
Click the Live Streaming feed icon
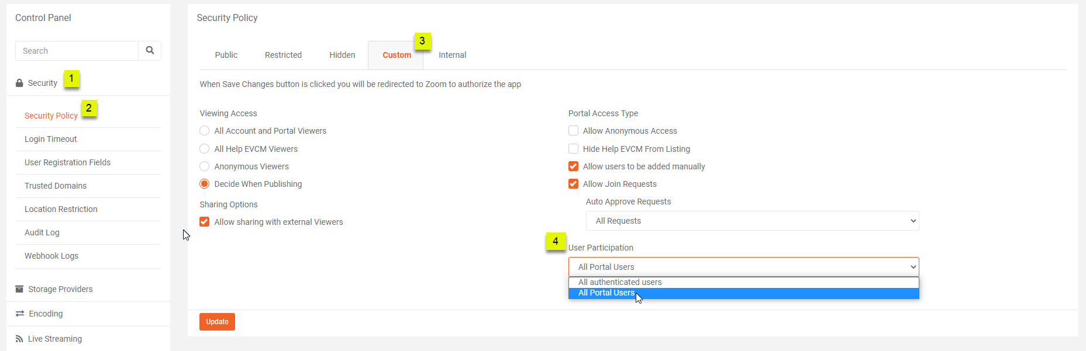19,339
